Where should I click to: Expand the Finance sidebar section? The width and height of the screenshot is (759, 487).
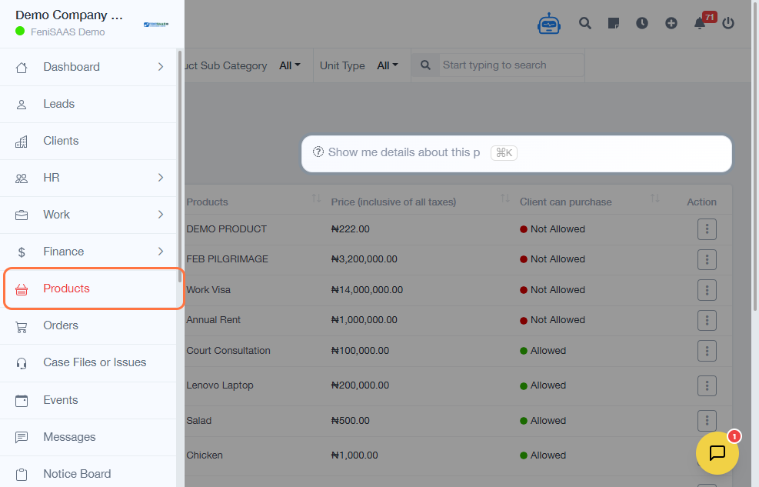coord(161,252)
